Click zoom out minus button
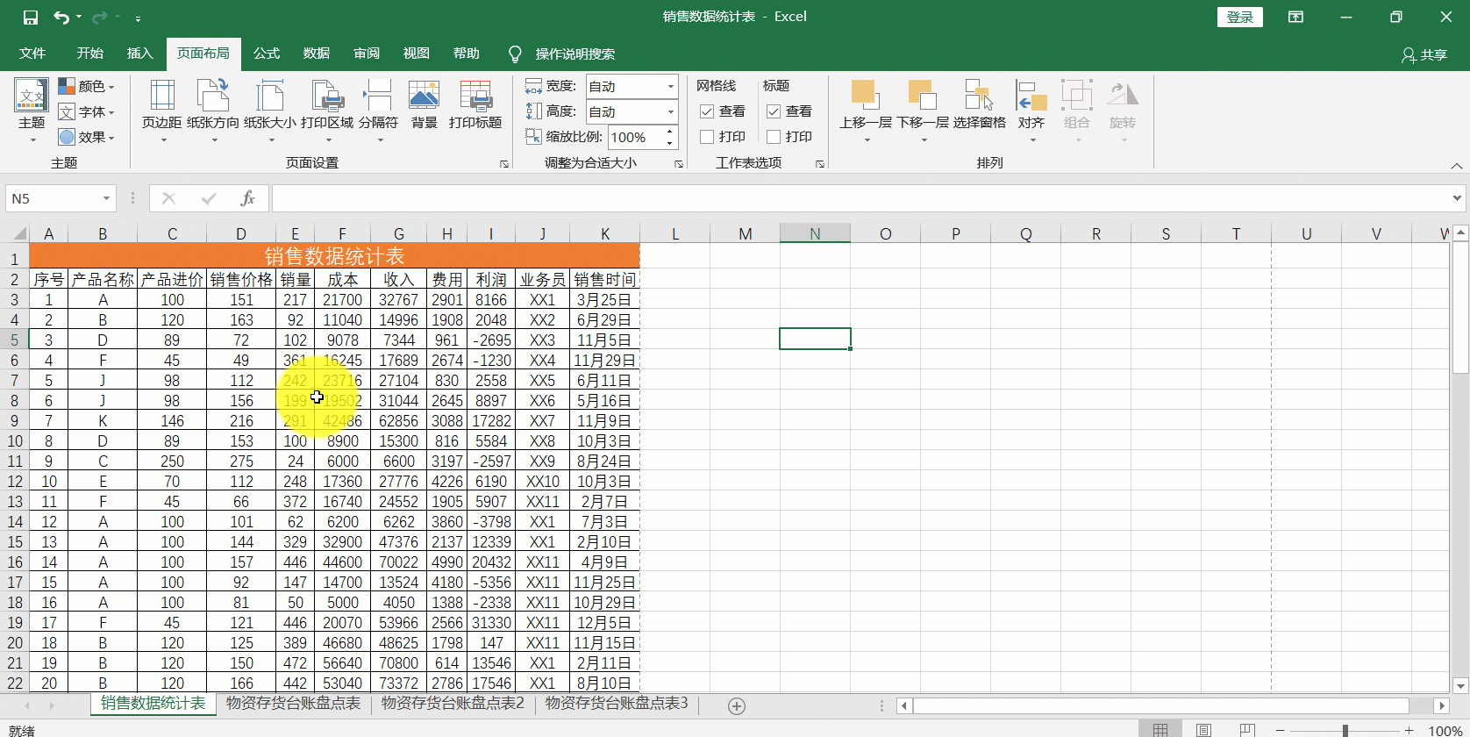 coord(1281,730)
